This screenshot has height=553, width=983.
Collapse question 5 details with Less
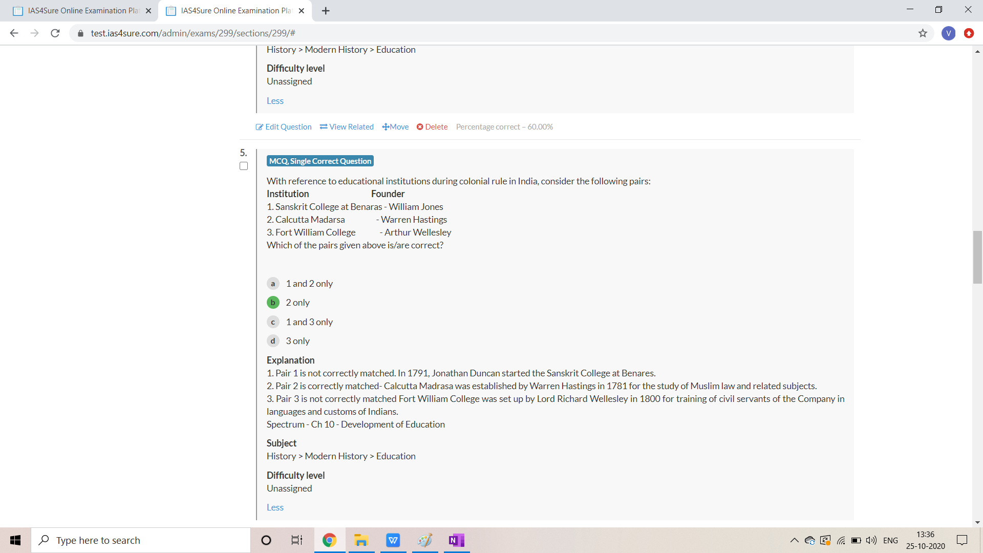[275, 507]
